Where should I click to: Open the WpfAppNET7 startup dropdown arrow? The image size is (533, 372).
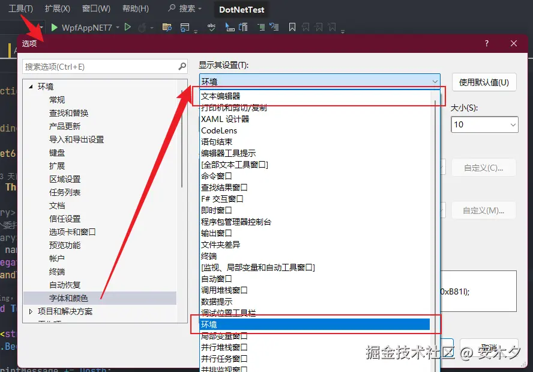118,28
